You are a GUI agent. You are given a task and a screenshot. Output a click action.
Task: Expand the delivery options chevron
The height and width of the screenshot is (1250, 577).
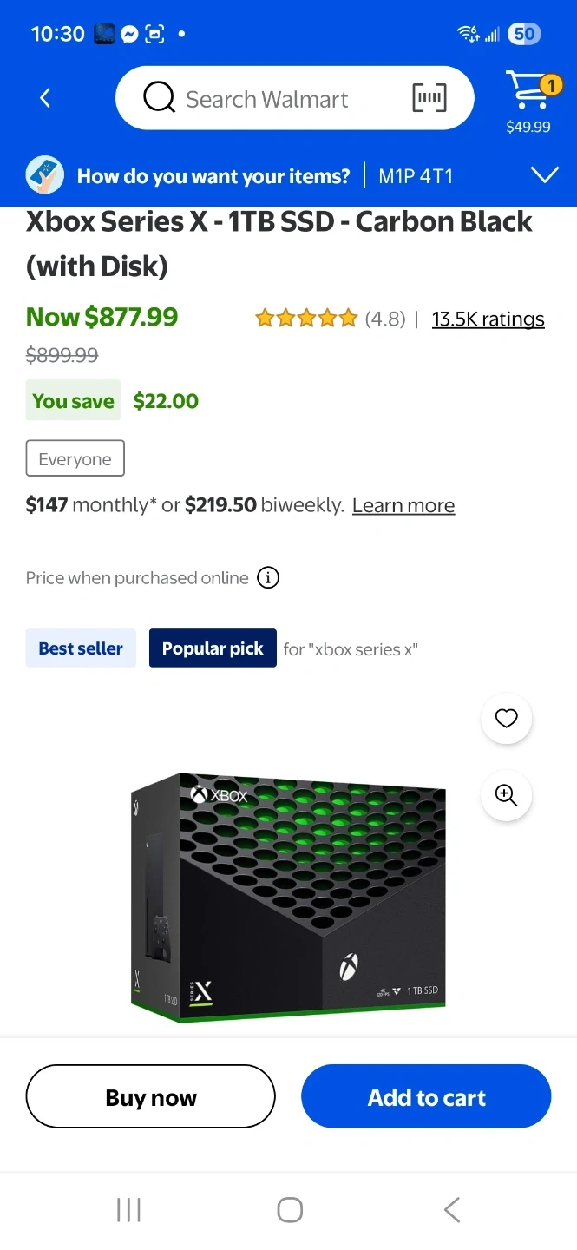click(544, 176)
